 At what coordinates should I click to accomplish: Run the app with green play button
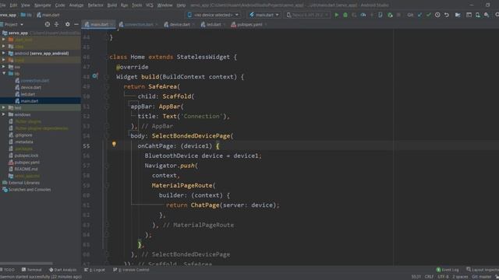pos(336,15)
